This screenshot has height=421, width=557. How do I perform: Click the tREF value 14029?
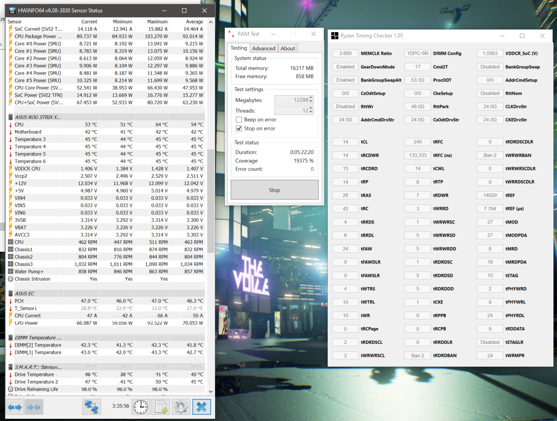pos(490,195)
